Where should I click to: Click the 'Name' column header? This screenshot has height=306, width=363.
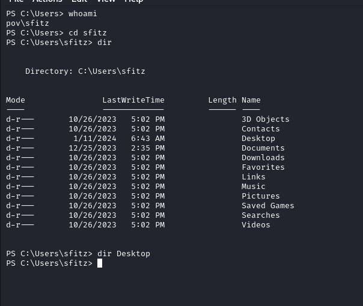pyautogui.click(x=251, y=100)
